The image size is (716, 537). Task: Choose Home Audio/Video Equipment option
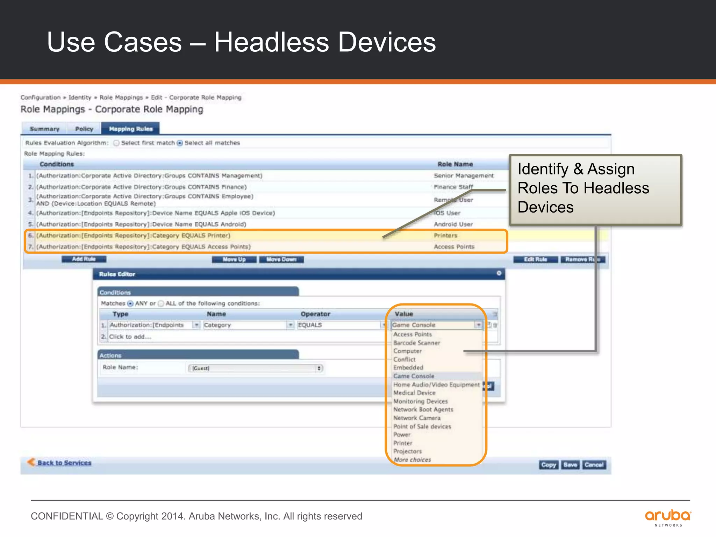pyautogui.click(x=437, y=385)
